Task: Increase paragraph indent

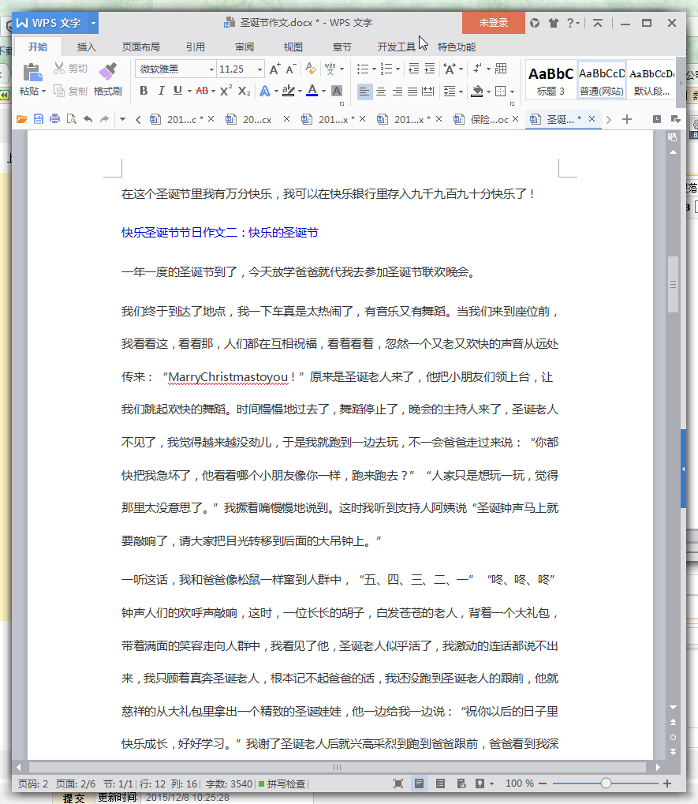Action: (x=430, y=69)
